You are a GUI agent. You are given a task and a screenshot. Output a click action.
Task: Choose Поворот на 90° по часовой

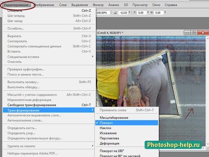(127, 155)
